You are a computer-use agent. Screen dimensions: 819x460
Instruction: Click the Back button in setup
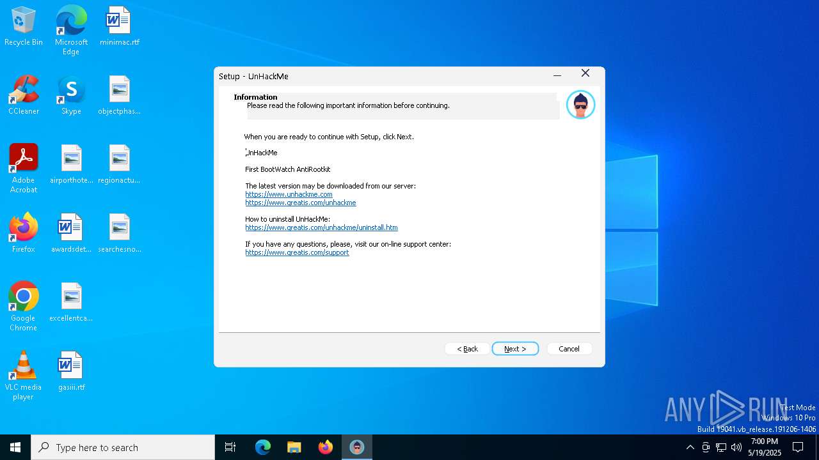point(468,349)
